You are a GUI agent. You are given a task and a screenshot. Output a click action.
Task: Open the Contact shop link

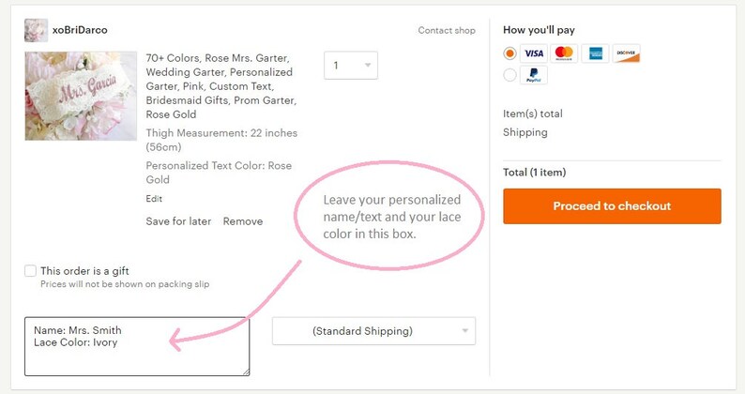pyautogui.click(x=447, y=30)
